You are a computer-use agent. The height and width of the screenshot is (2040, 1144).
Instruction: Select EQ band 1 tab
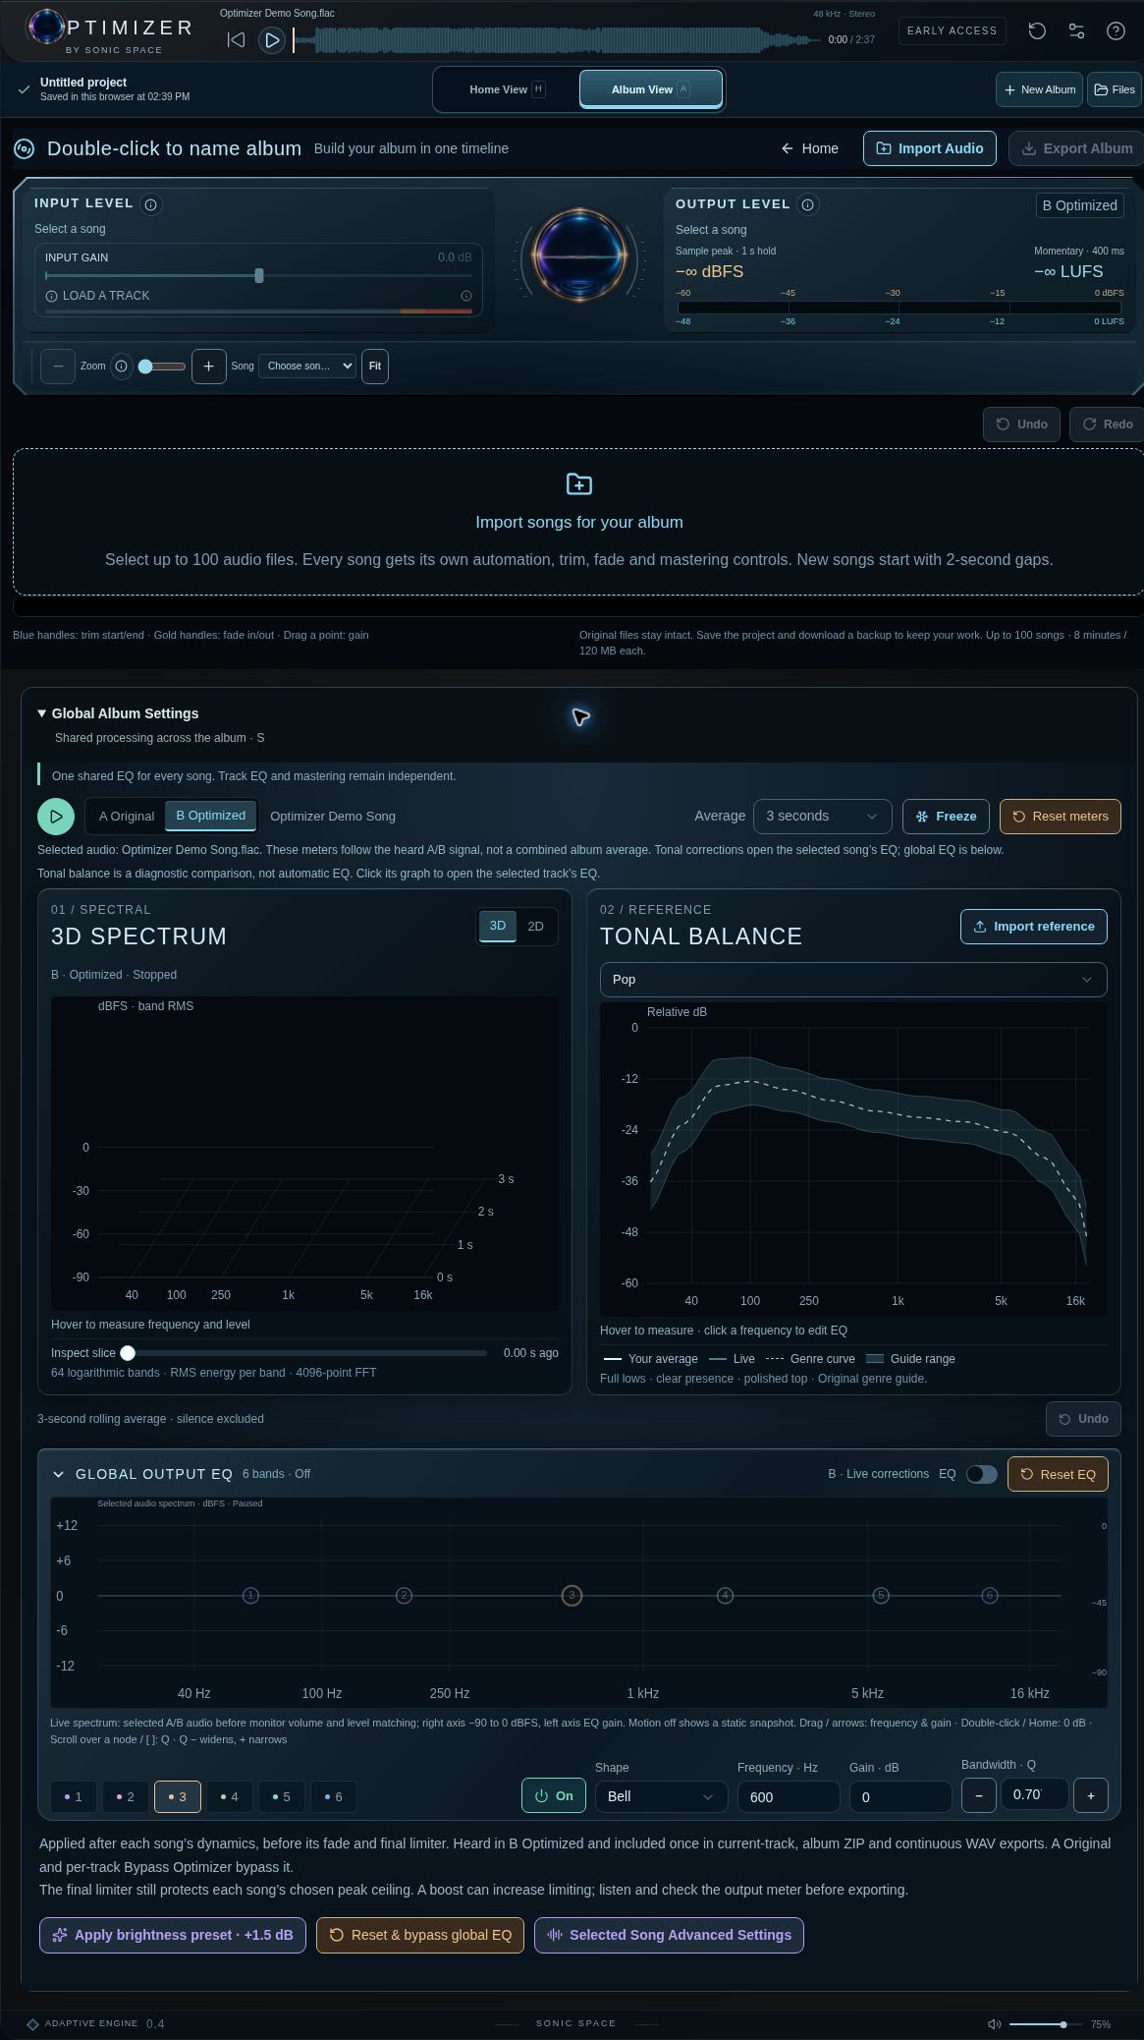click(x=74, y=1797)
